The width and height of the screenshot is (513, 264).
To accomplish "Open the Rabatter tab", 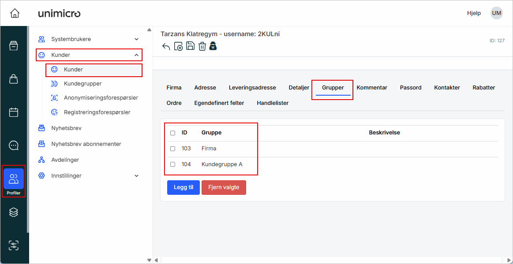I will pyautogui.click(x=484, y=88).
